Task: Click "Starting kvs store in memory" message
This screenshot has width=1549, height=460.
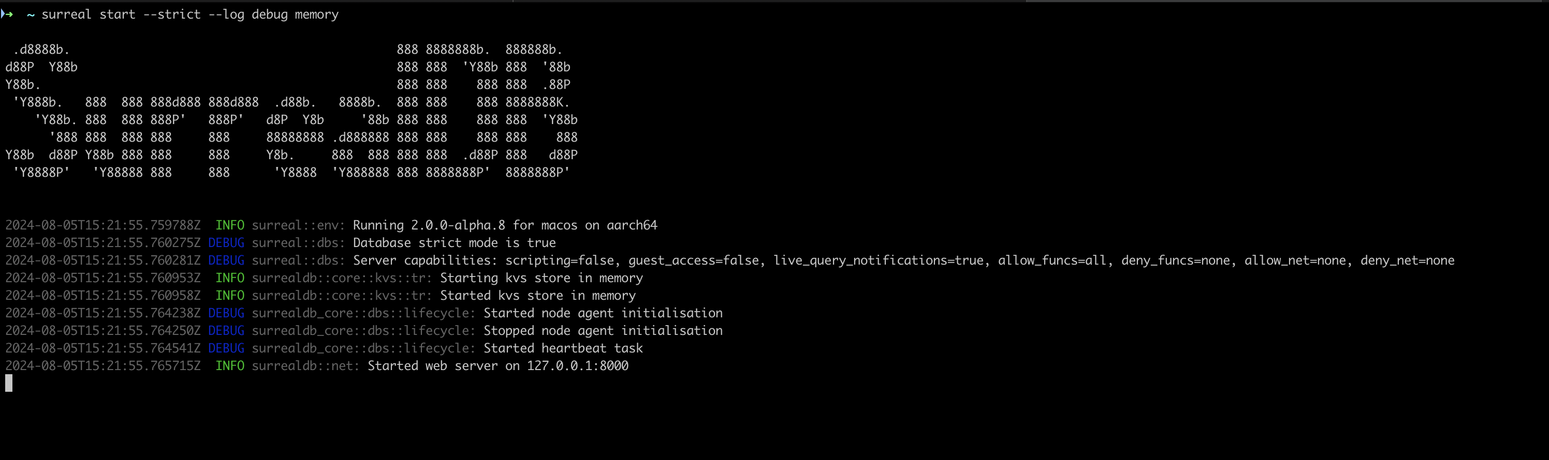Action: coord(541,278)
